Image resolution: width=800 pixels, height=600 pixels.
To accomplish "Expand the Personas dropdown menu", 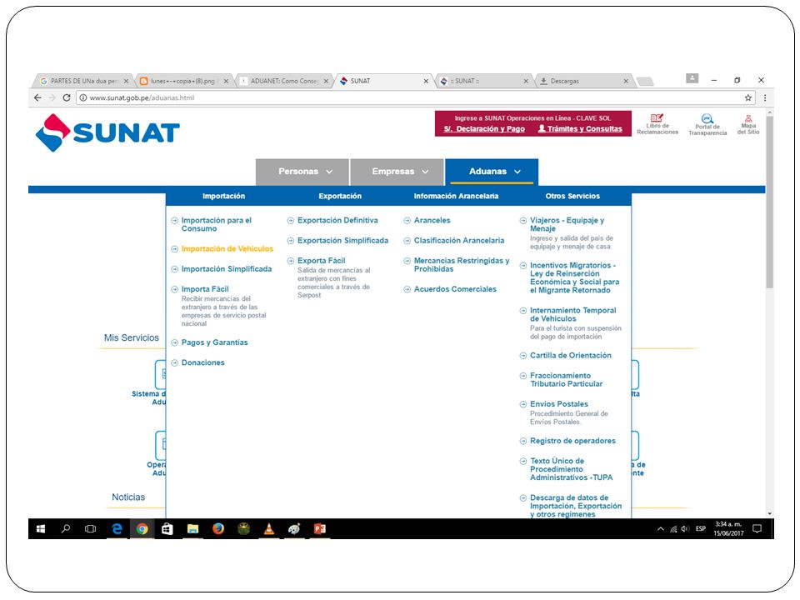I will coord(302,172).
